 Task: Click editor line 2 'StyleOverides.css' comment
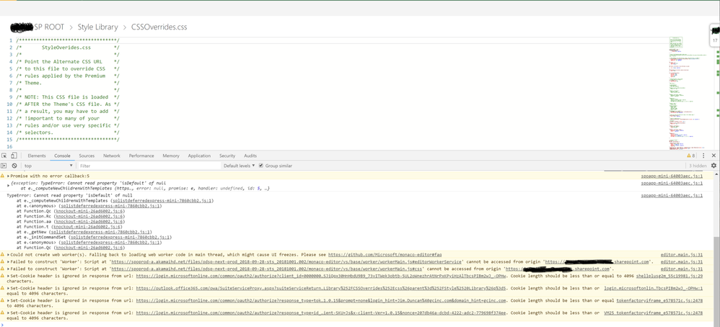coord(67,48)
